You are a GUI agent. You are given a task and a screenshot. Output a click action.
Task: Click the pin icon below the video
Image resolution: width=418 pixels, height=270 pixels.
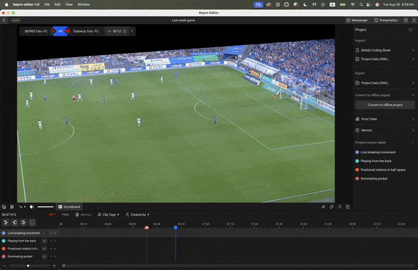point(340,207)
